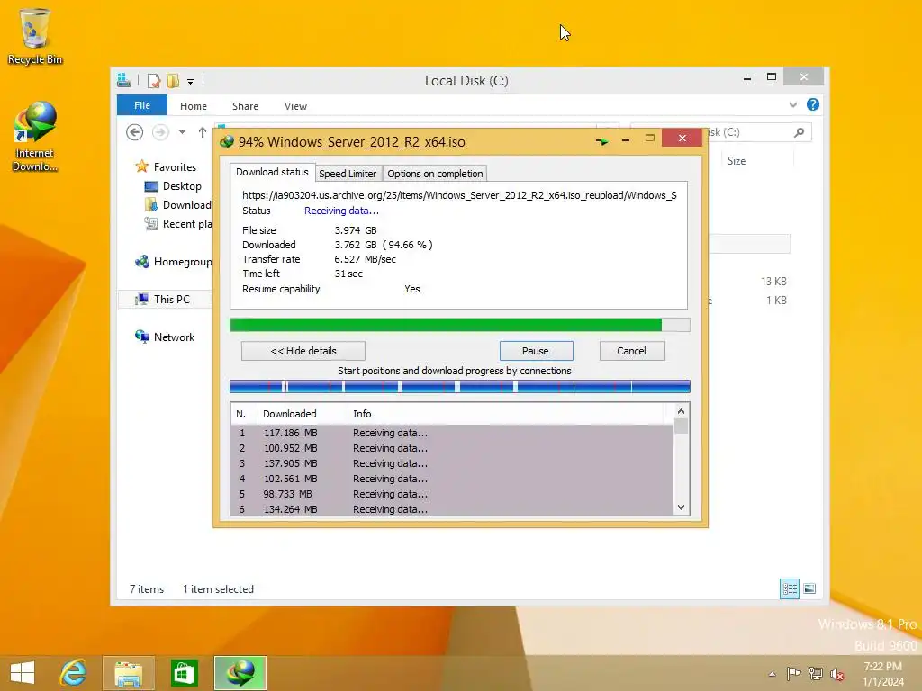Click the IDM green arrow title icon

601,141
